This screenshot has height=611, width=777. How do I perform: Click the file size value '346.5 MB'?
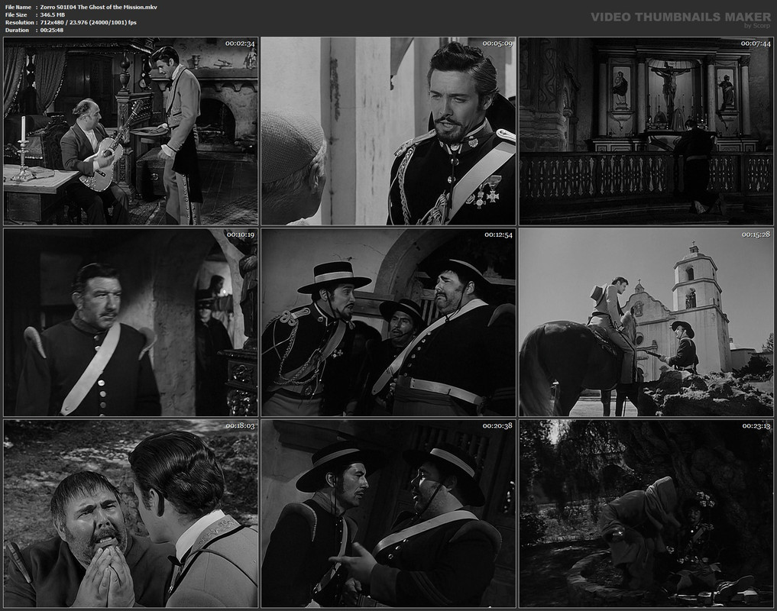click(53, 15)
